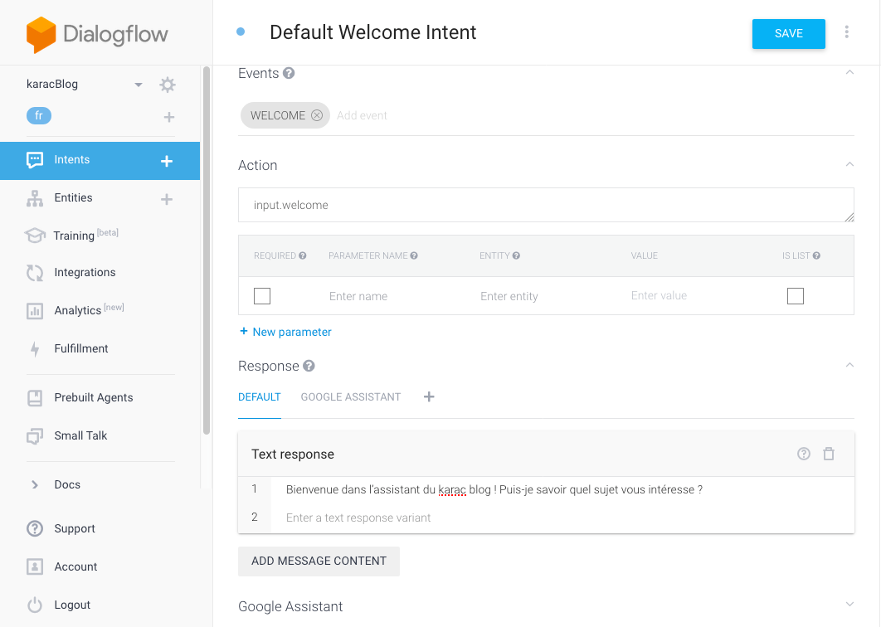
Task: Add a new response platform tab
Action: 429,397
